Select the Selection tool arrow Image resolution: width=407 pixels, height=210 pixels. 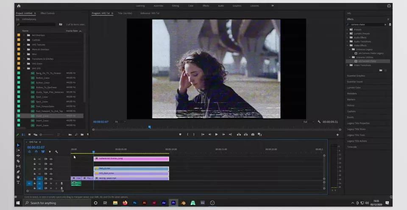coord(18,145)
